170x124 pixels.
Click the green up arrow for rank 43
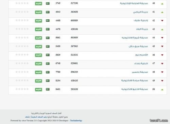[x=162, y=30]
